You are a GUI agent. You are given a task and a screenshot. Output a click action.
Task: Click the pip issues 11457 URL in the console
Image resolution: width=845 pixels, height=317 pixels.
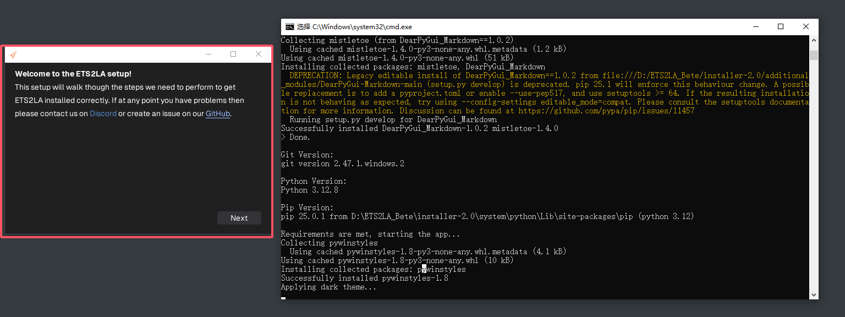(x=606, y=111)
